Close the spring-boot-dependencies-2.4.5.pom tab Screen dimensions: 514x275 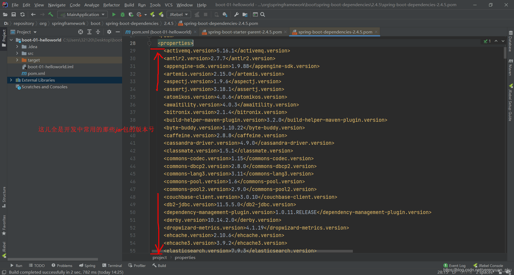(376, 32)
